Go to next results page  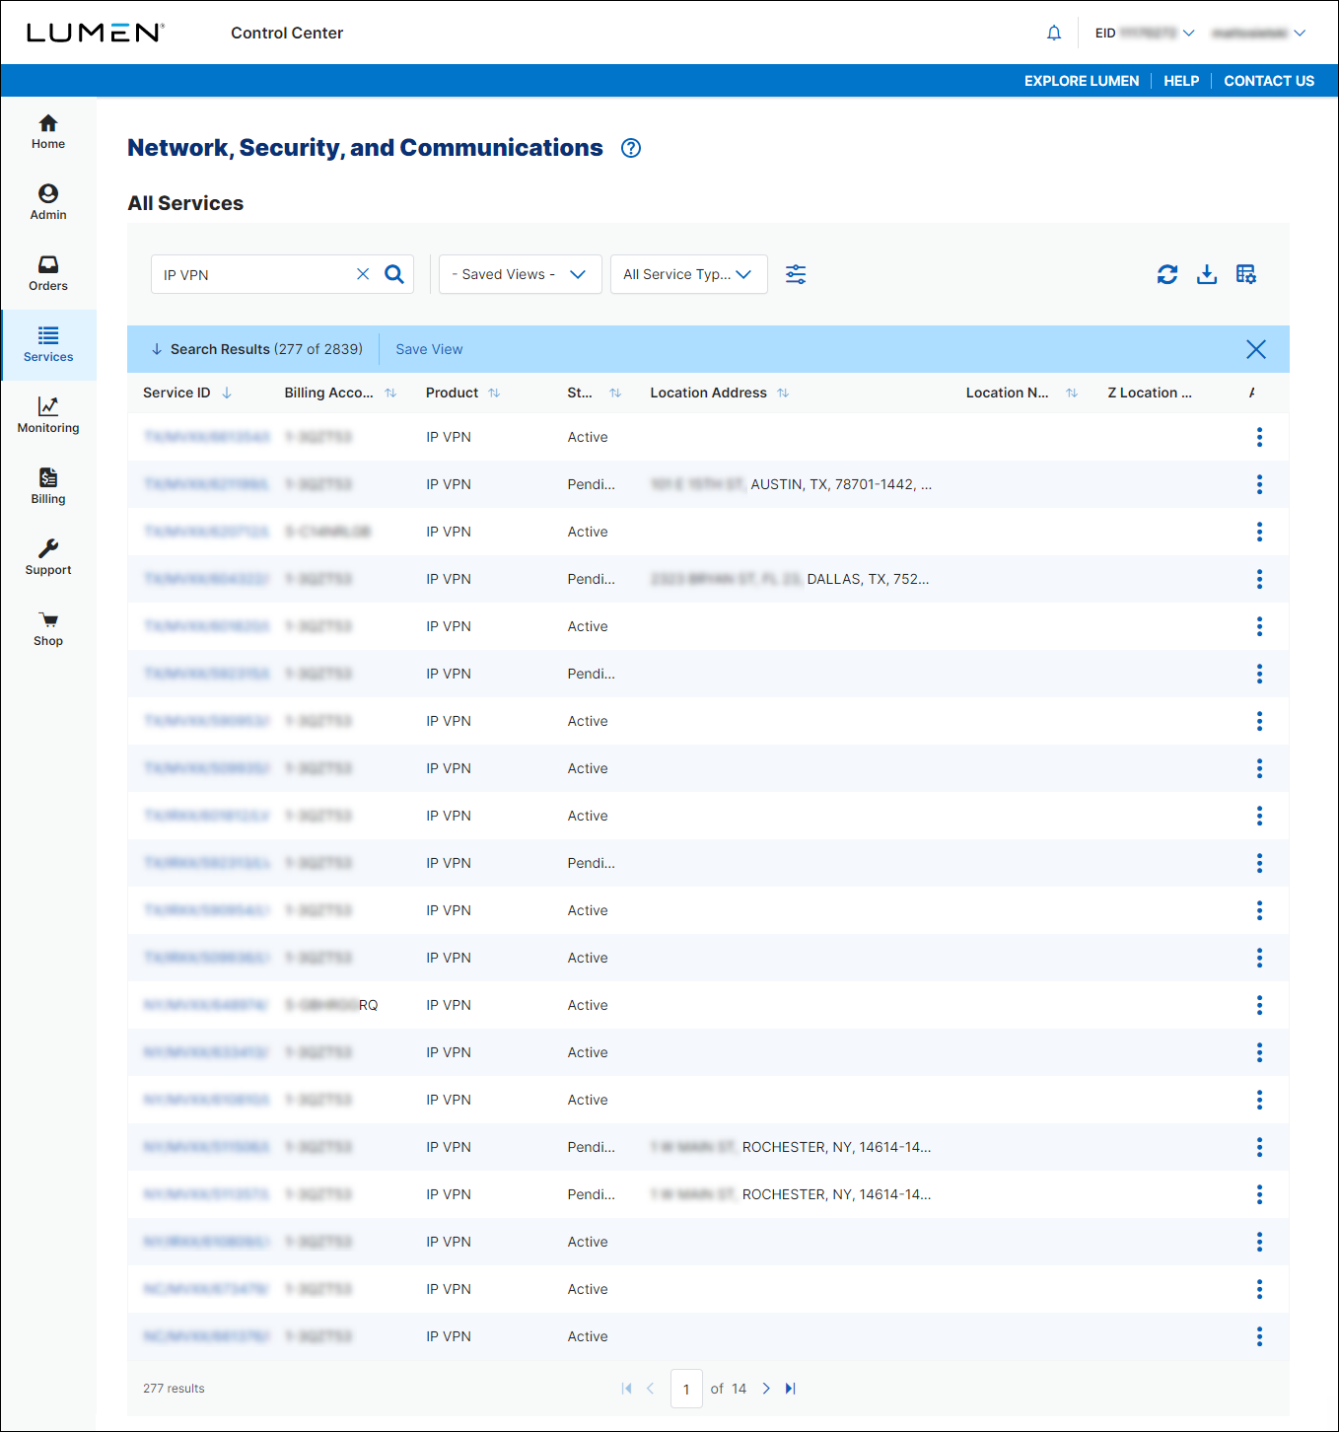tap(766, 1389)
